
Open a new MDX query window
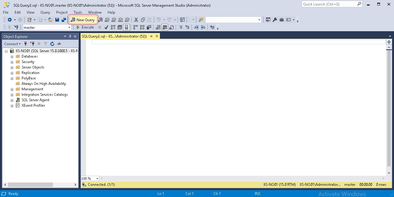(107, 20)
